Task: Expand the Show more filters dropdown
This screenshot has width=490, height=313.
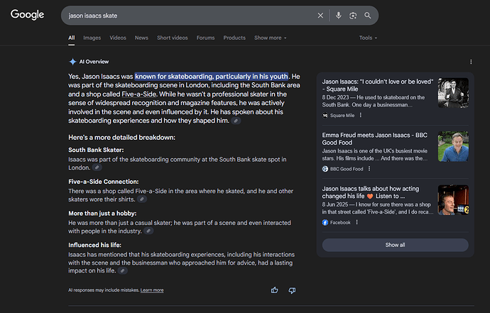Action: 270,38
